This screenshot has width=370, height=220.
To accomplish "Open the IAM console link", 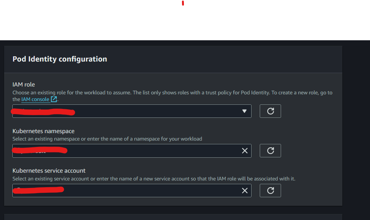I will coord(35,100).
